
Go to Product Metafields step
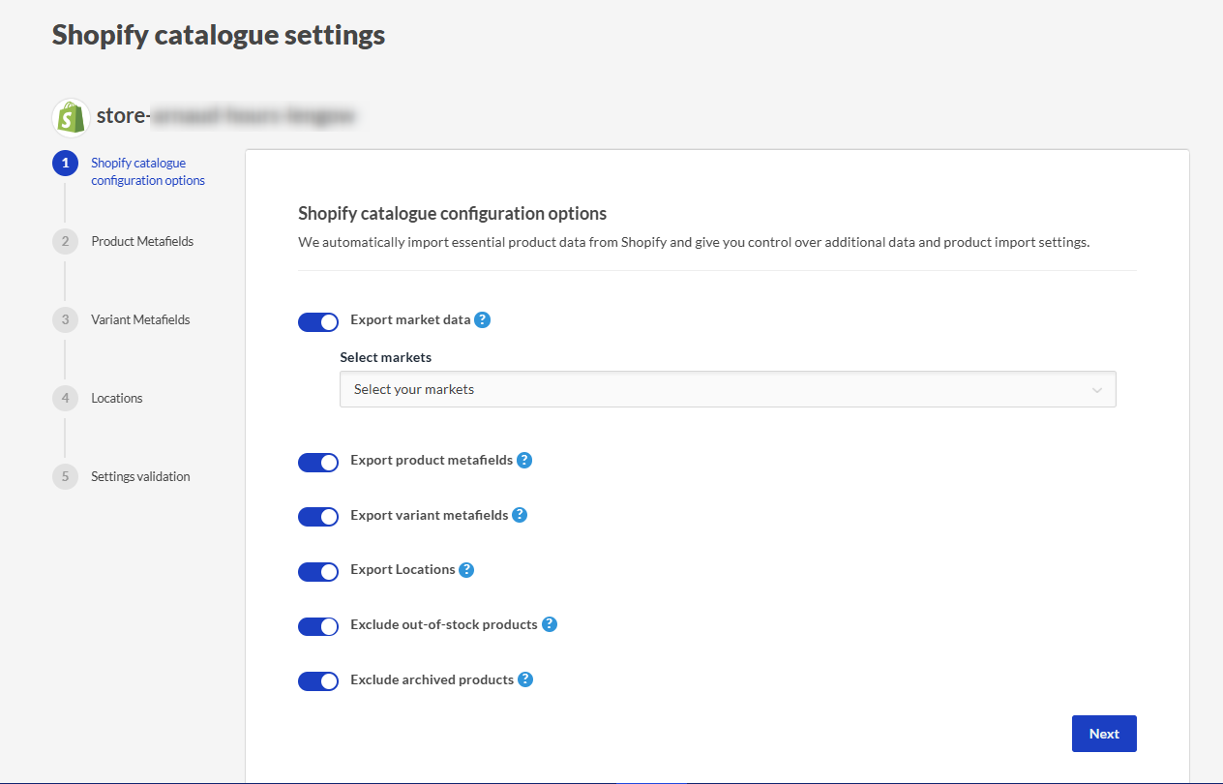[142, 241]
